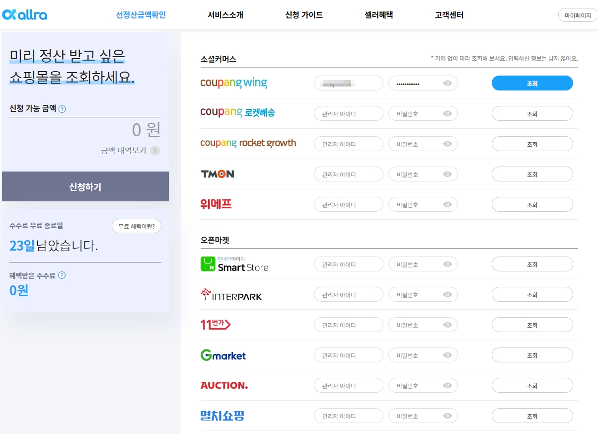
Task: Open the 셀러혜택 menu
Action: [378, 15]
